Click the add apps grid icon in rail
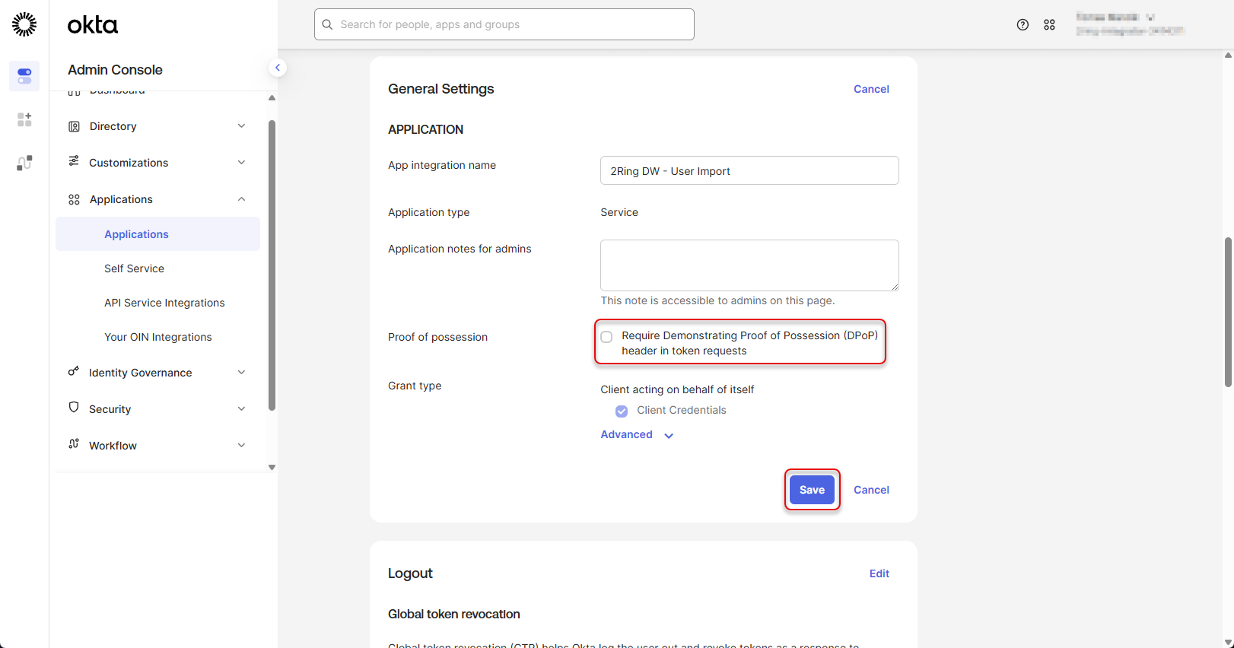The image size is (1234, 648). [x=24, y=119]
